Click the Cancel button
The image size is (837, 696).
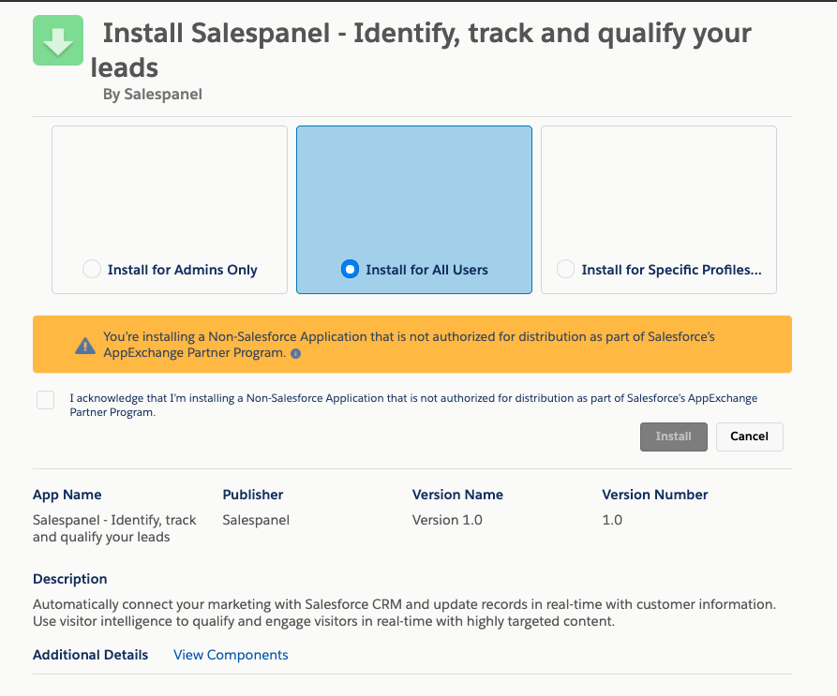coord(750,437)
